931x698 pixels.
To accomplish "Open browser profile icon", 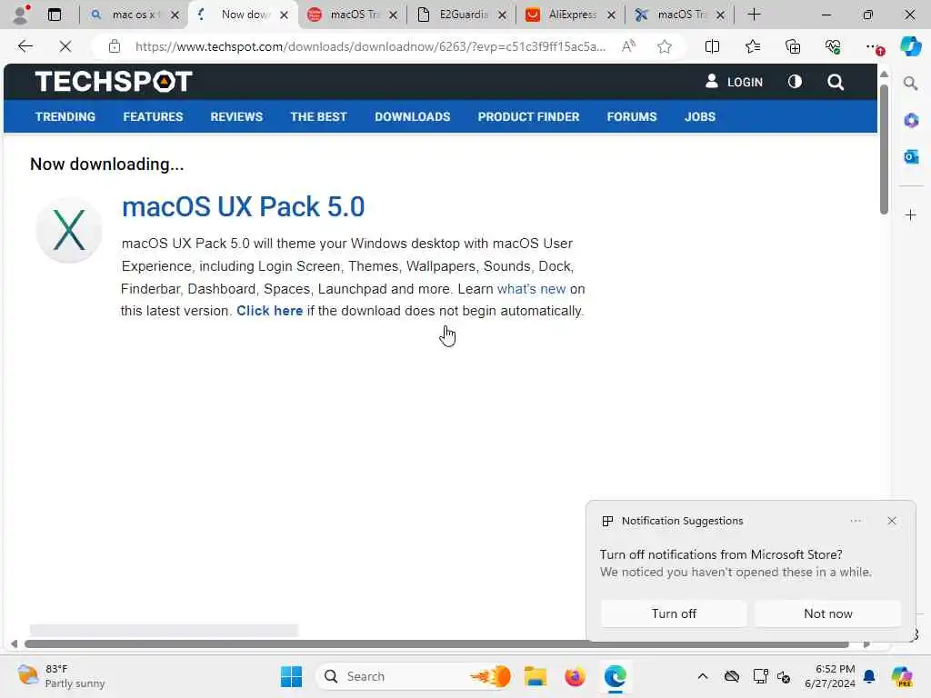I will point(21,15).
